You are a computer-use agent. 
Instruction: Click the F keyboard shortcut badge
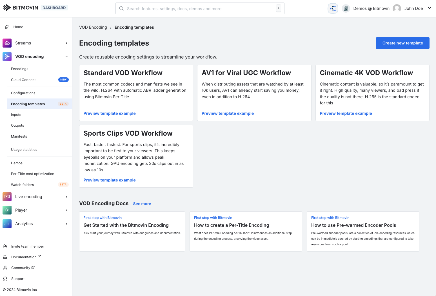tap(279, 8)
